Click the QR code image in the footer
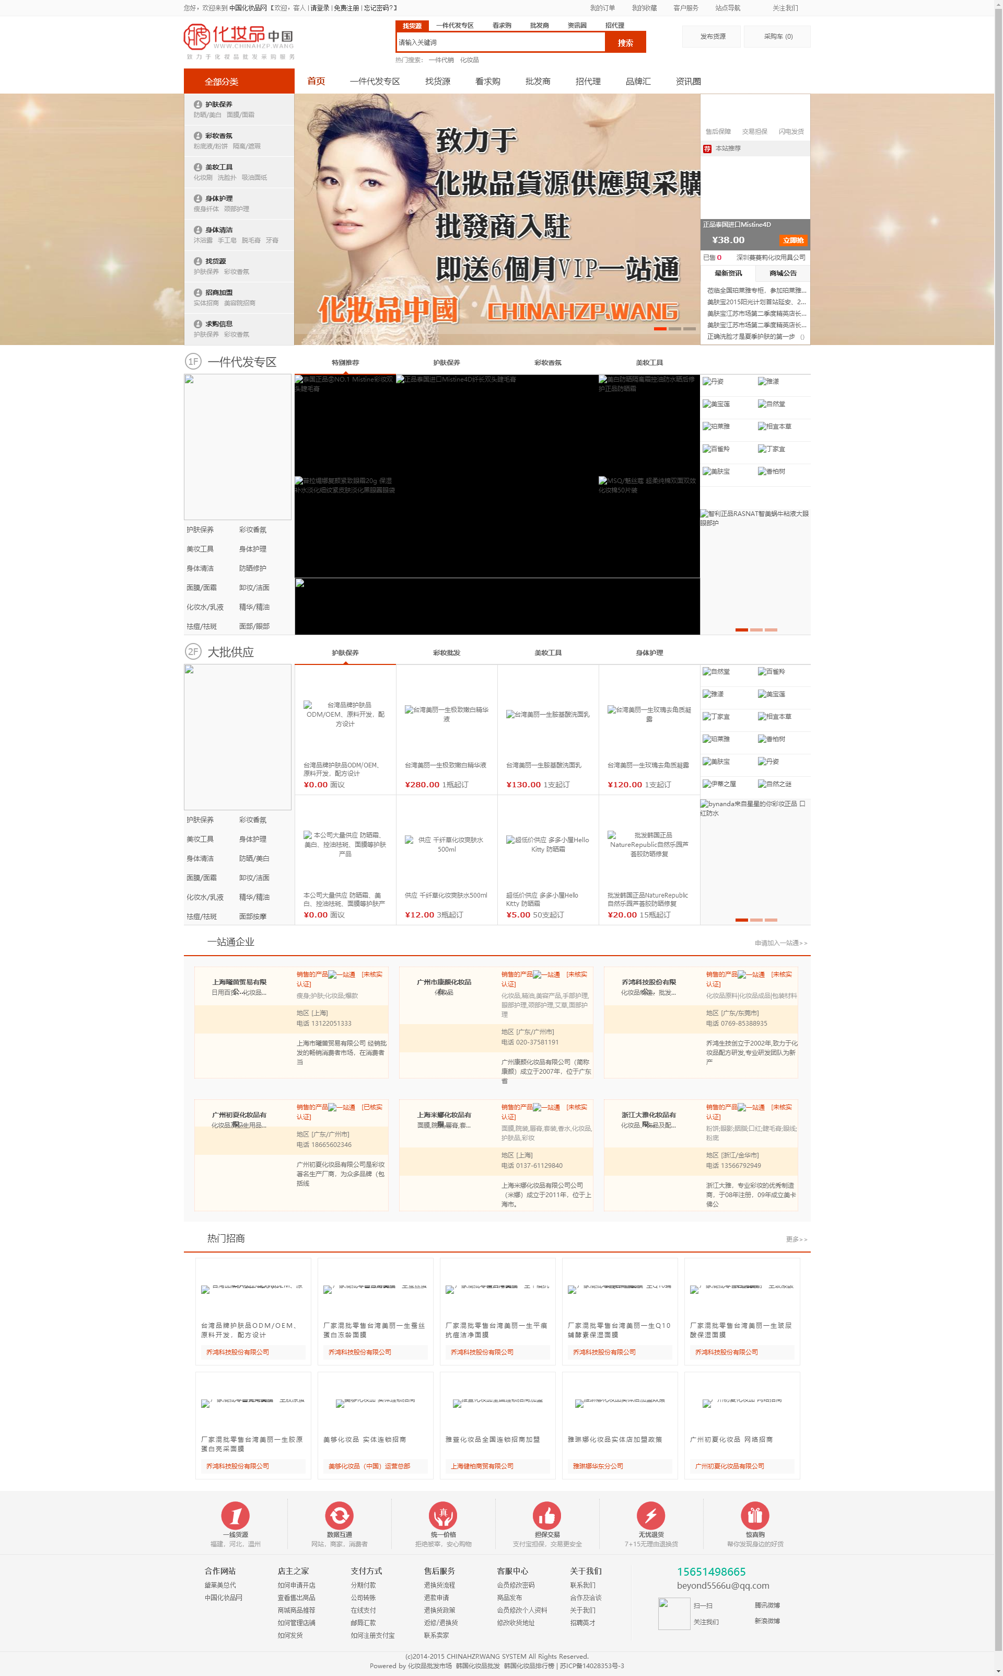 point(674,1614)
